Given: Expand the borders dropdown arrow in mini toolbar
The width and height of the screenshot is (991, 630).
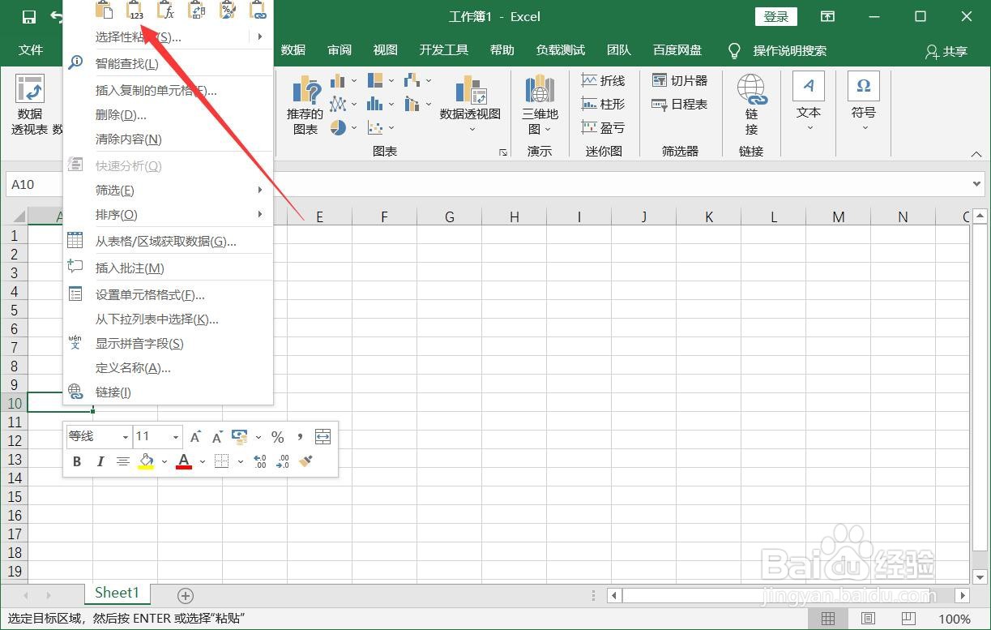Looking at the screenshot, I should [241, 461].
